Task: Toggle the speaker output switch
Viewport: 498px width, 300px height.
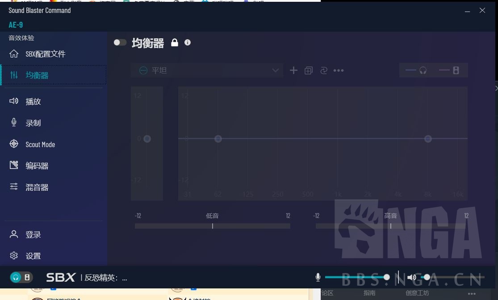Action: (444, 70)
